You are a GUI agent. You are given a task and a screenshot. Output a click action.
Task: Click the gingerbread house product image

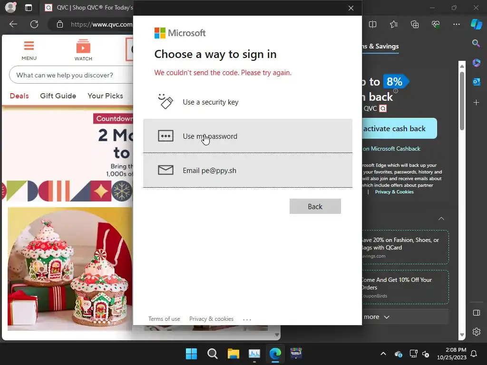pyautogui.click(x=70, y=269)
